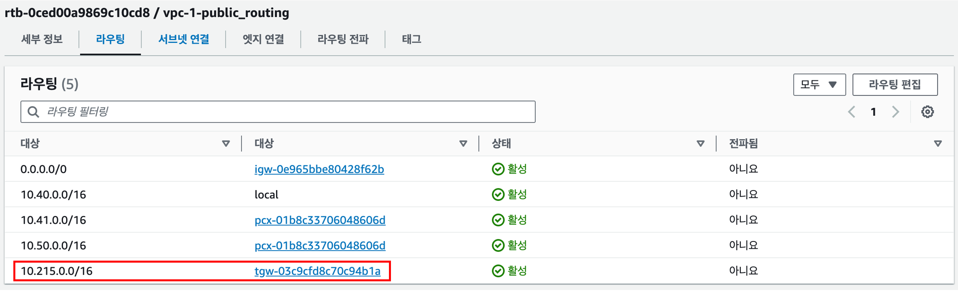This screenshot has width=958, height=291.
Task: Open the 태그 tab
Action: coord(411,39)
